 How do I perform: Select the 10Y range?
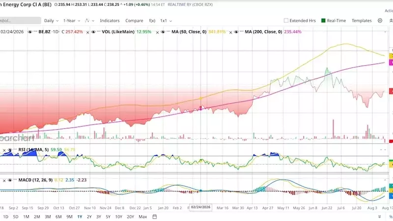coord(118,217)
